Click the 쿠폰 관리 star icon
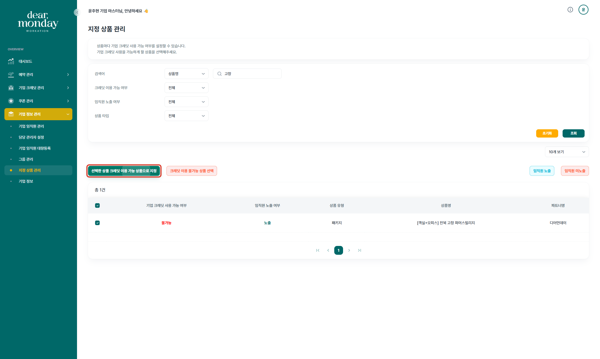600x359 pixels. pyautogui.click(x=11, y=101)
